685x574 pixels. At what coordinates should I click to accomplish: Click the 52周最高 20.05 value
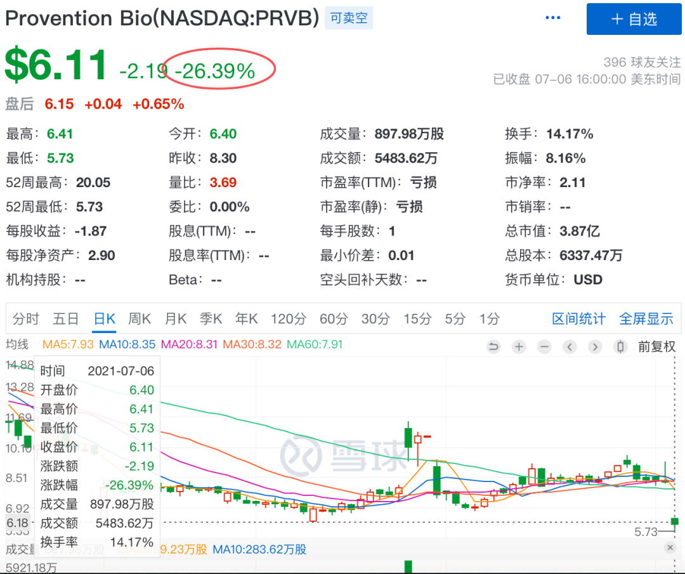coord(93,183)
